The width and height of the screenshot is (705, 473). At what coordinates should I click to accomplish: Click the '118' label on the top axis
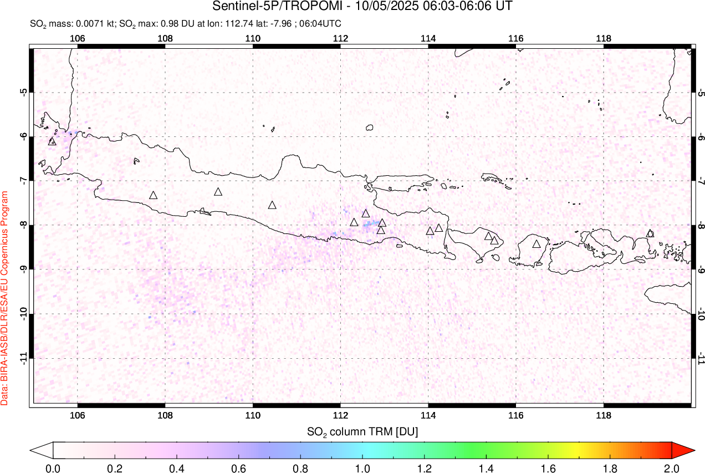(x=604, y=38)
